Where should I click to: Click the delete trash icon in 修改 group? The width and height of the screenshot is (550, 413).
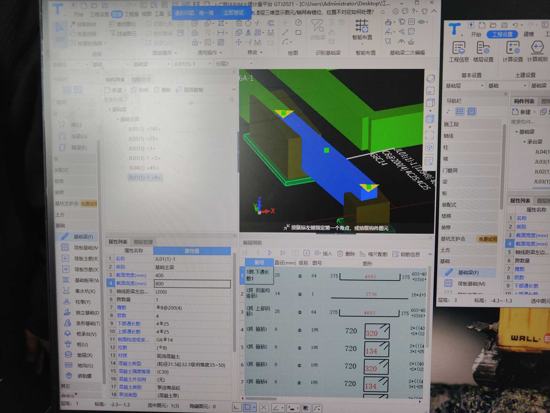point(239,23)
